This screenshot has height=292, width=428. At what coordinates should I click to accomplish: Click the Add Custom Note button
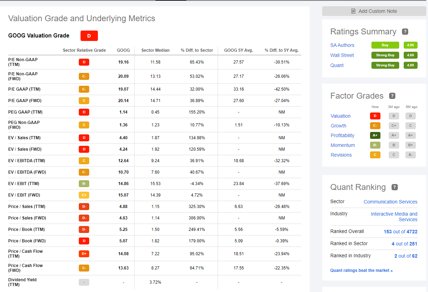click(x=374, y=11)
